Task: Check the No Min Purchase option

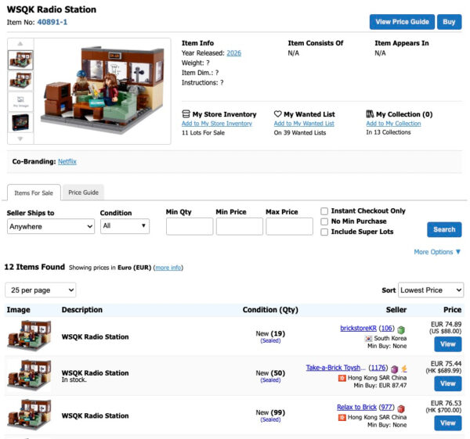Action: (324, 221)
